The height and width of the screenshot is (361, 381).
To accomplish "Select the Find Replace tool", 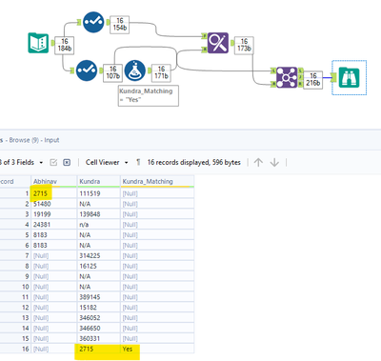I will (x=218, y=43).
